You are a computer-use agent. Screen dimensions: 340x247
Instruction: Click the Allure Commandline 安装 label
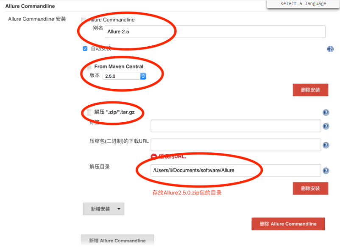click(x=37, y=19)
